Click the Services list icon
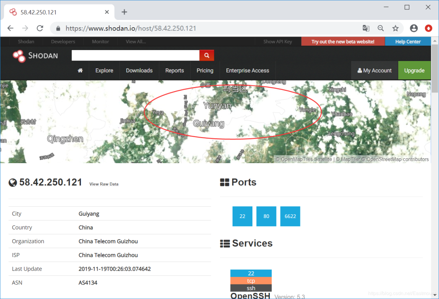The width and height of the screenshot is (439, 299). pos(225,244)
